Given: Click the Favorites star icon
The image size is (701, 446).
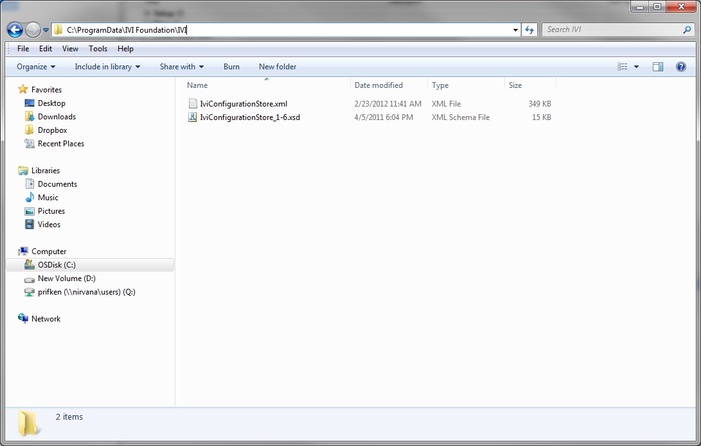Looking at the screenshot, I should coord(22,89).
